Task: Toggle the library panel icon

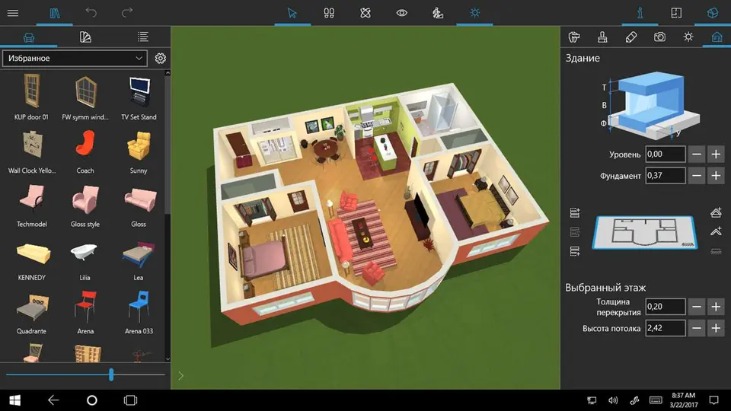Action: click(55, 13)
